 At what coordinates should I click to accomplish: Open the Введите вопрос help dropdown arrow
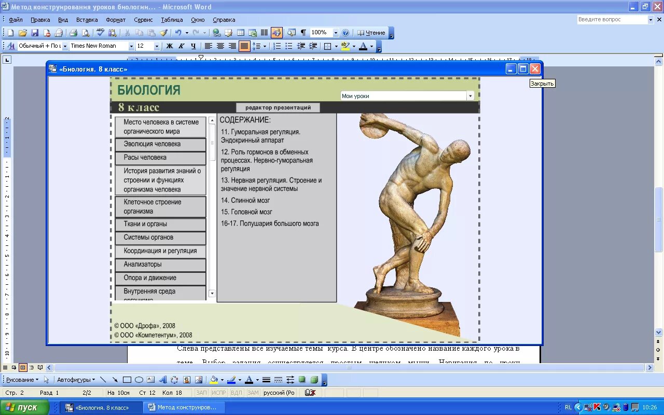point(651,20)
